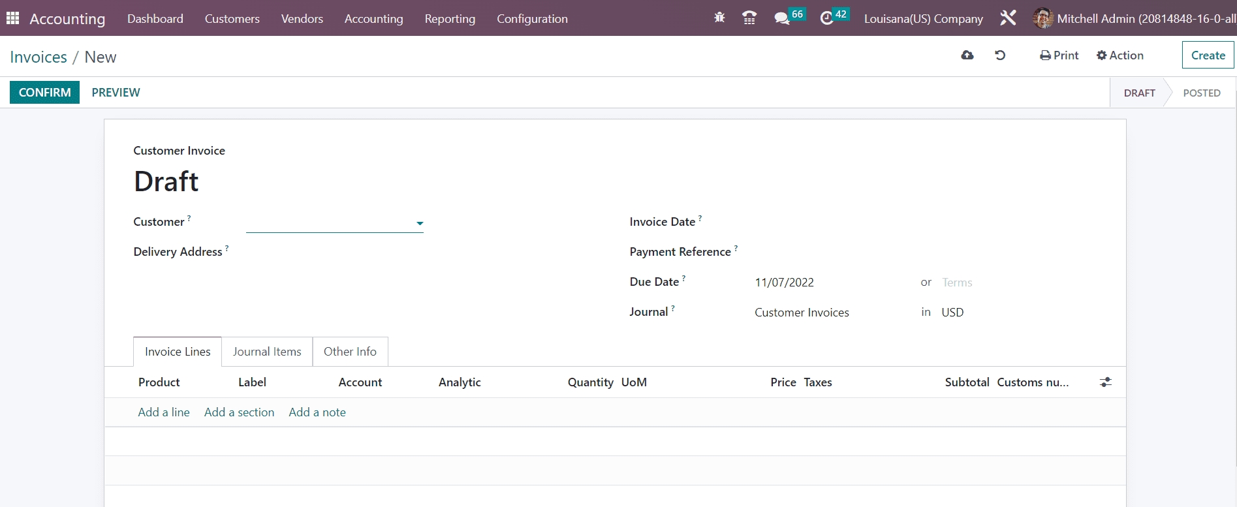The width and height of the screenshot is (1237, 507).
Task: Click the Add a line link
Action: pos(164,412)
